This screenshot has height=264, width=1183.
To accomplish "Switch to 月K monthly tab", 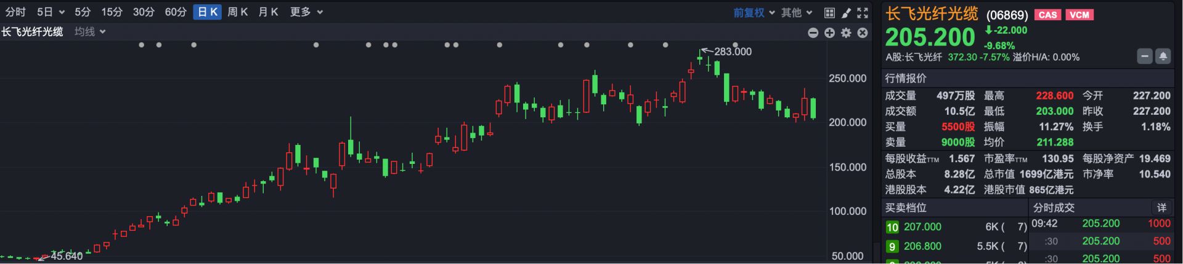I will 269,12.
